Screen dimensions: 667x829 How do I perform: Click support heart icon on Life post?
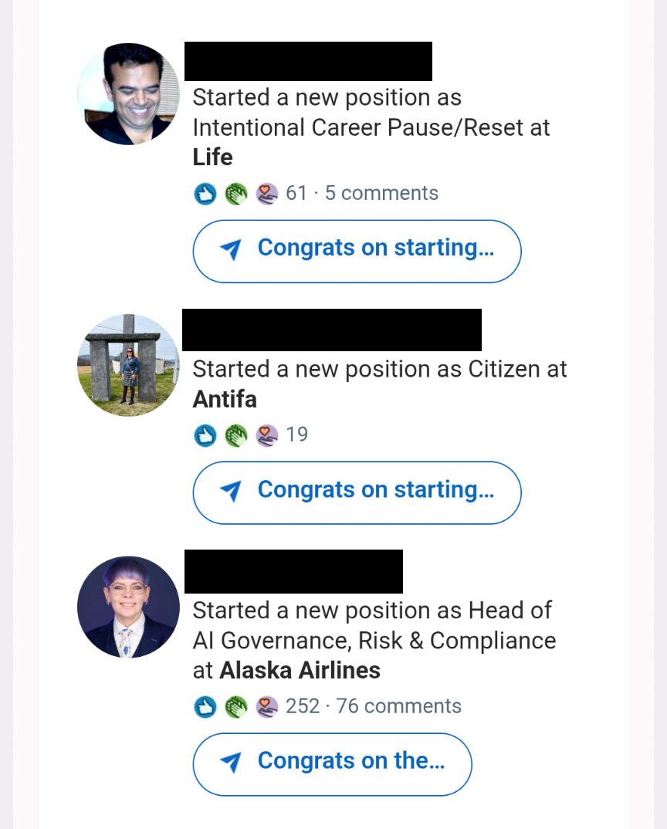266,194
